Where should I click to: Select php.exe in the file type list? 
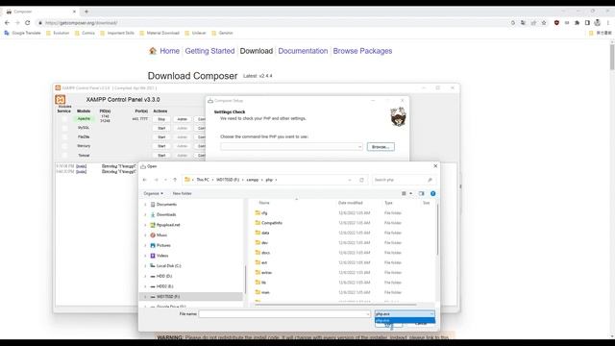click(405, 320)
